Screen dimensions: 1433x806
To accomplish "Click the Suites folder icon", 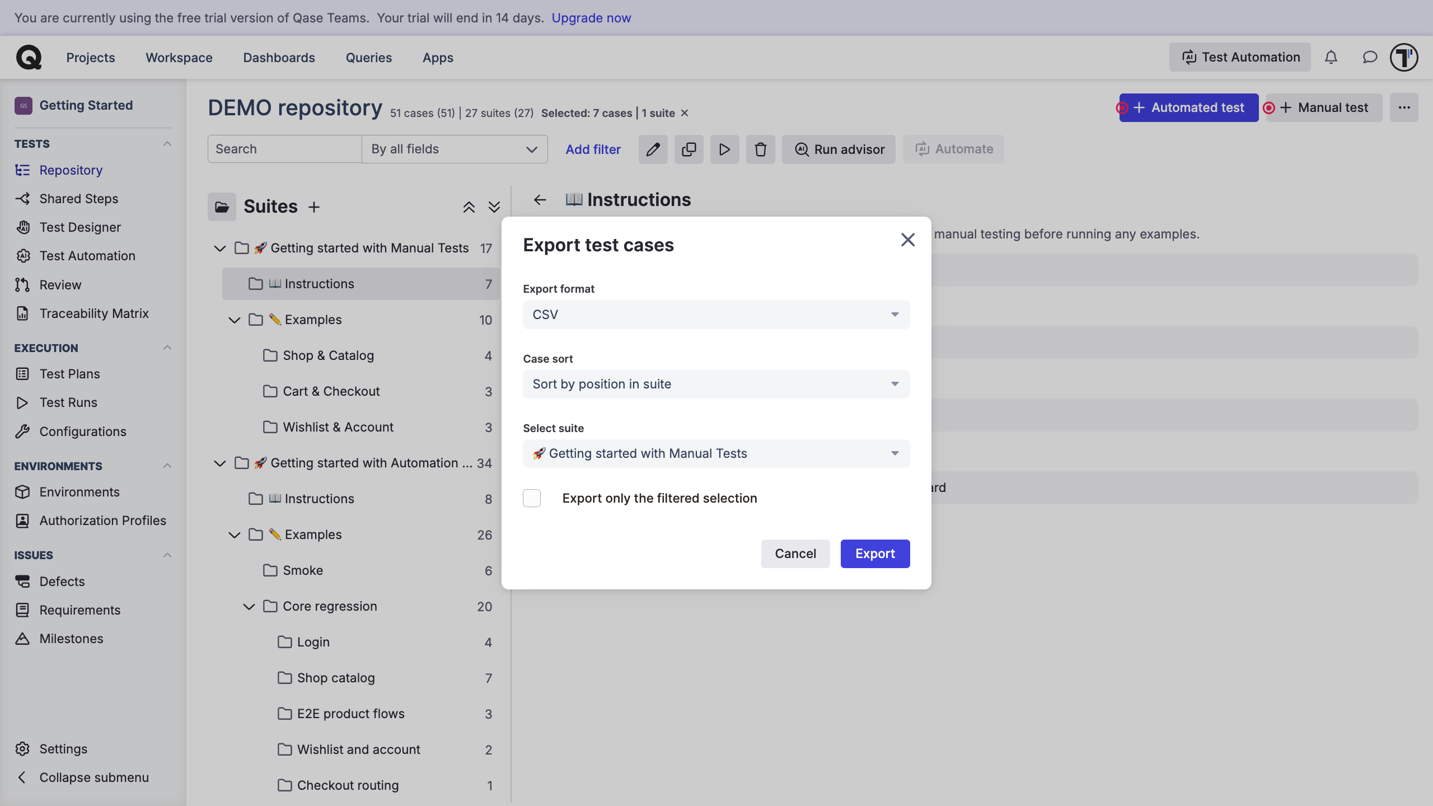I will coord(222,207).
